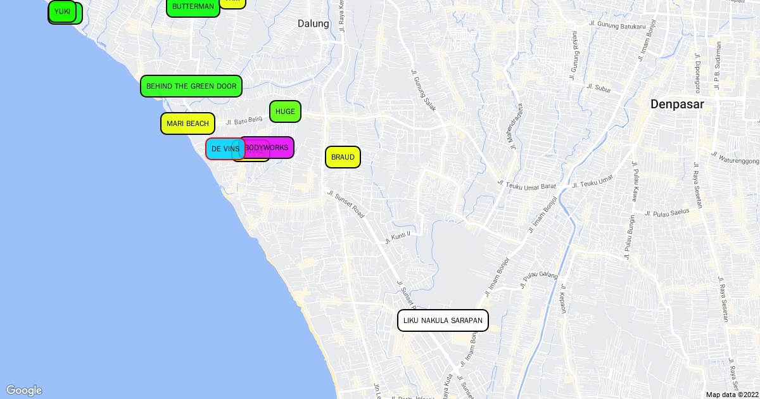
Task: Open the LIKU NAKULA SARAPAN white marker
Action: coord(443,320)
